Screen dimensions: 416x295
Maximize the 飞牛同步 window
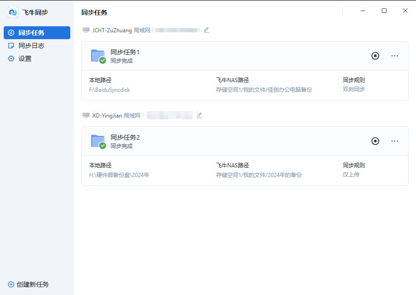click(x=384, y=11)
